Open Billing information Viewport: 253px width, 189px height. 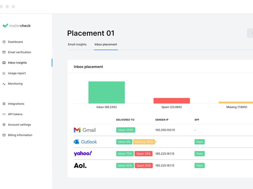[20, 135]
